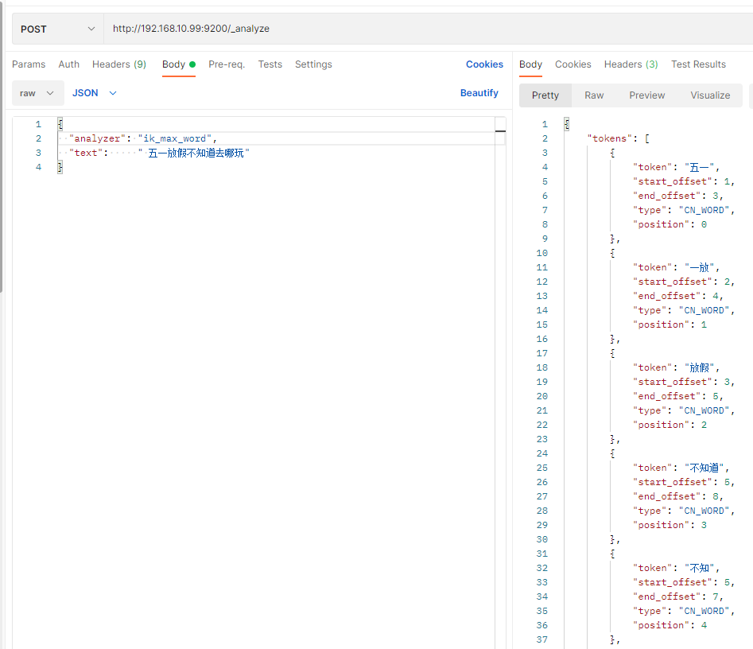Screen dimensions: 753x649
Task: Show the response Preview view
Action: click(x=646, y=95)
